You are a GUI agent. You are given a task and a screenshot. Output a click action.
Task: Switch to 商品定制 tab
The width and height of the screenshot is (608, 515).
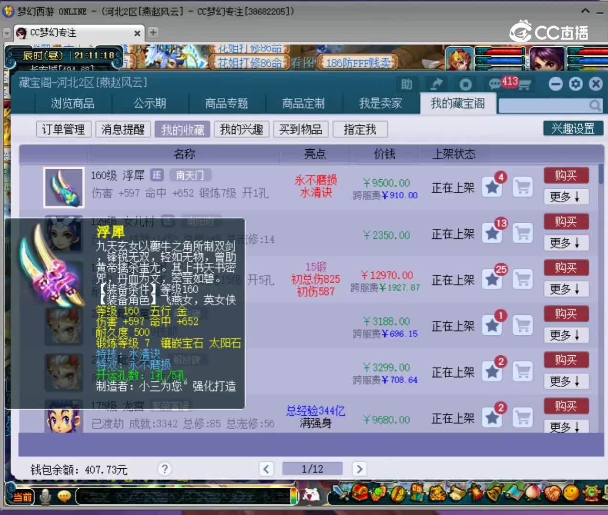(x=304, y=103)
